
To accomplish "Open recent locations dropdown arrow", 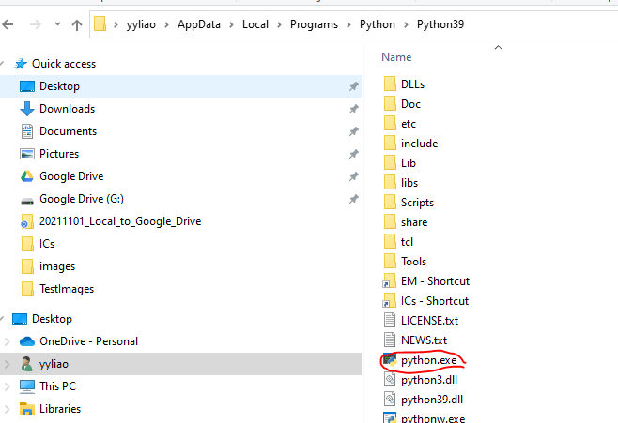I will point(54,23).
